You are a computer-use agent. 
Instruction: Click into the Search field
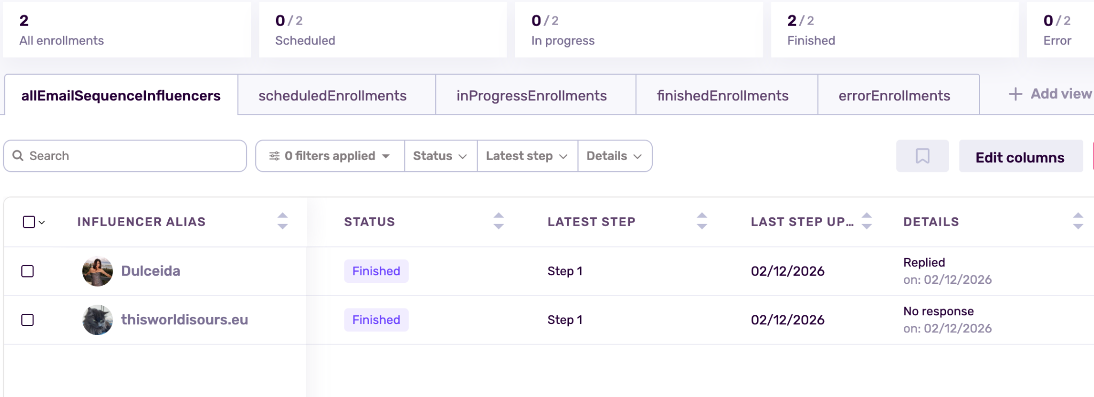pos(128,156)
